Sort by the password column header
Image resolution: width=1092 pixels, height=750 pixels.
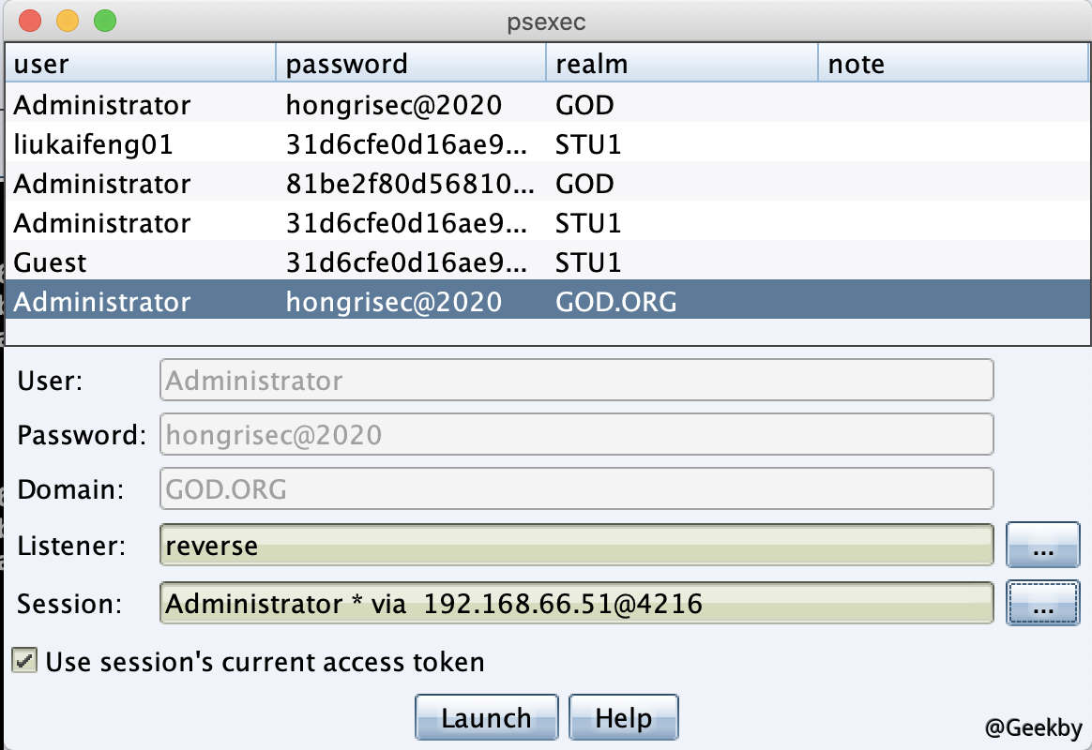pos(410,64)
